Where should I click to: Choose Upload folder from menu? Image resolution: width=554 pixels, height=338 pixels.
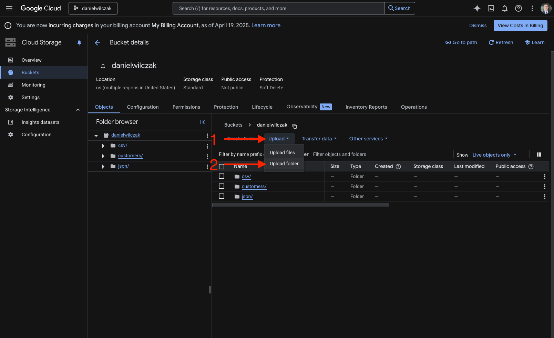tap(284, 163)
